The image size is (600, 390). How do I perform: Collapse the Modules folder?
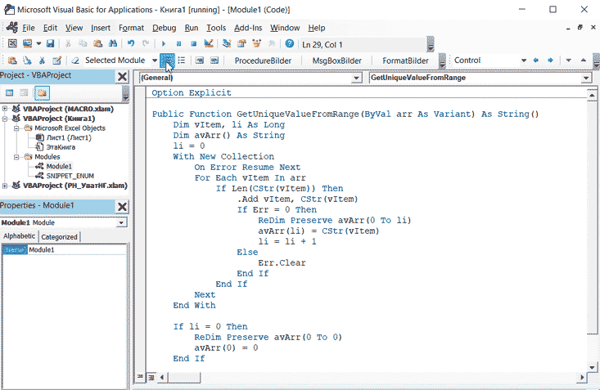point(16,157)
